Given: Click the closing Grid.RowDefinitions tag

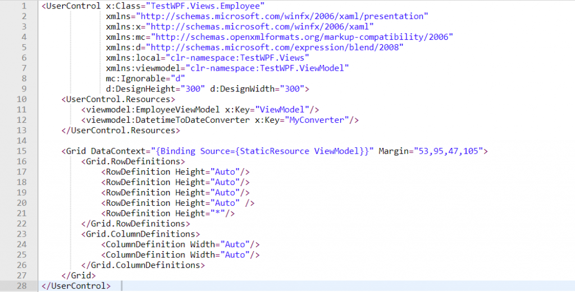Looking at the screenshot, I should pyautogui.click(x=136, y=224).
